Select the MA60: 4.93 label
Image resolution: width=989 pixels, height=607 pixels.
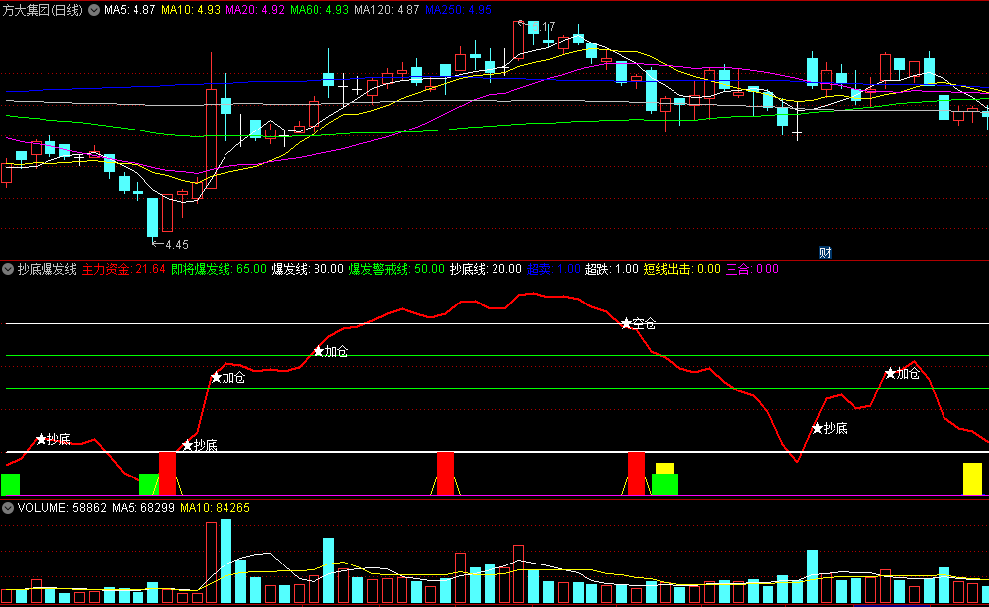(319, 10)
